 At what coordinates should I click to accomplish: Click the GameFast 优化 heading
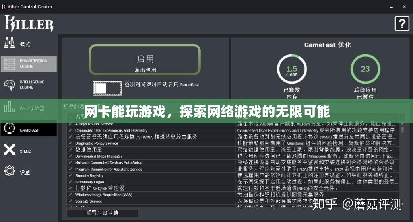328,45
